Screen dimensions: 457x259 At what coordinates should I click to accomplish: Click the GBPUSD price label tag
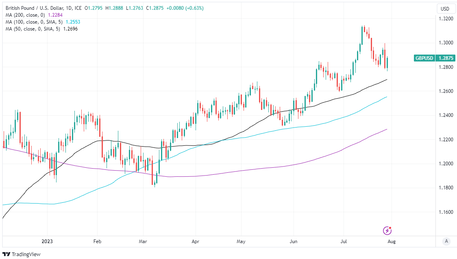[424, 58]
